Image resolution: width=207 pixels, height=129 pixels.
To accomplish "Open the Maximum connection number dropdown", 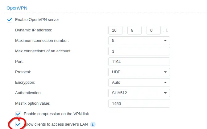I will [139, 41].
